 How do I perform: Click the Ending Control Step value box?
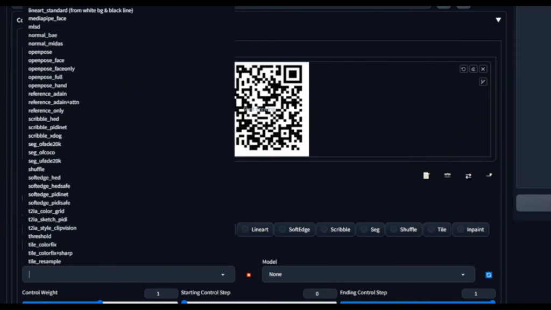pos(478,293)
